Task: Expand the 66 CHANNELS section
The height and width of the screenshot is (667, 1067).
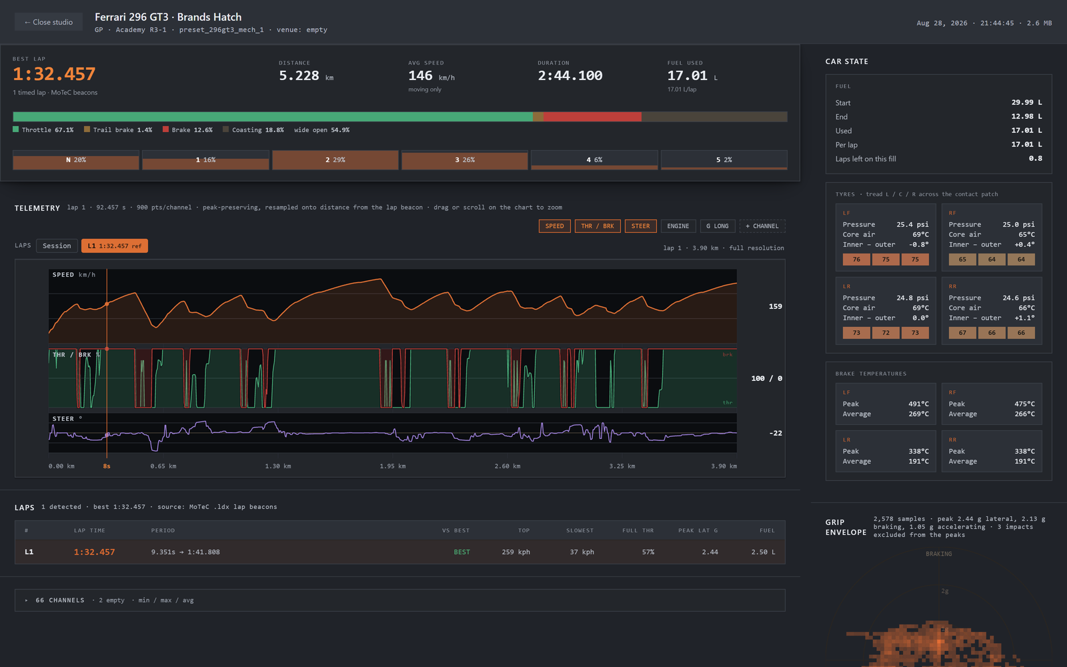Action: pos(400,600)
